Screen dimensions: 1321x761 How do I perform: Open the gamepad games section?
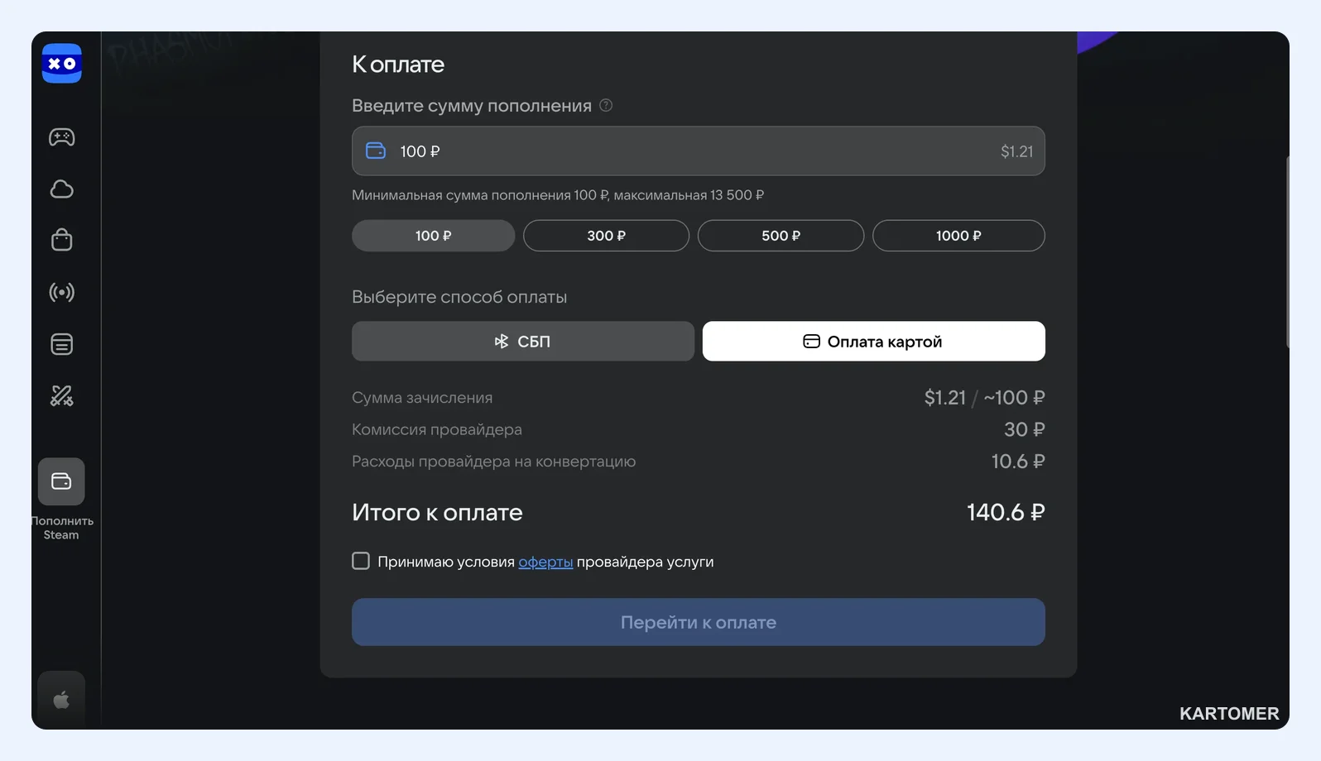click(x=62, y=137)
